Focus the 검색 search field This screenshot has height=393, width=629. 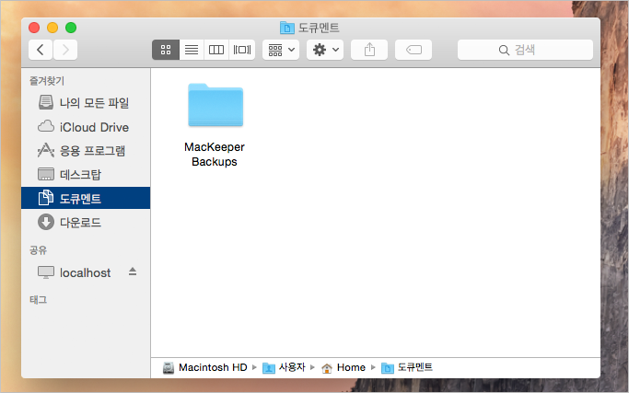(525, 50)
